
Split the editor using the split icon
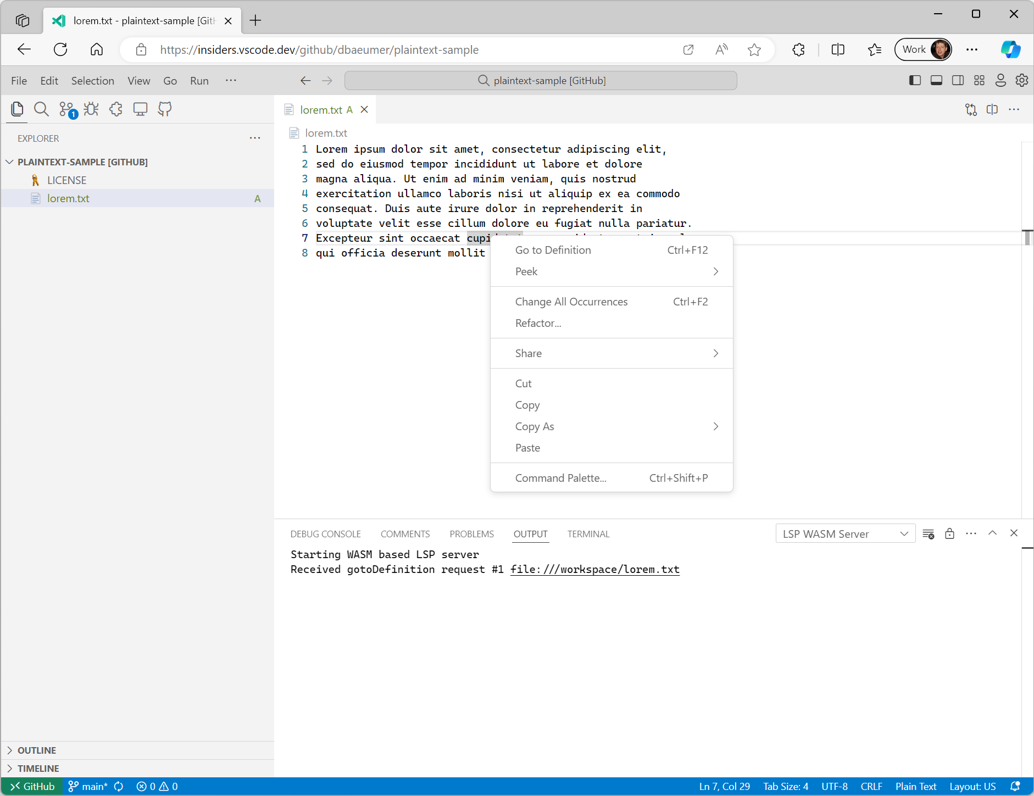click(x=993, y=109)
